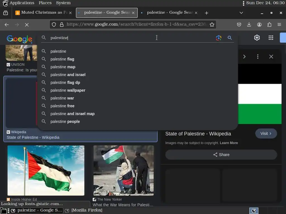The image size is (286, 214).
Task: Show desktop via bottom-left panel icon
Action: click(x=3, y=211)
